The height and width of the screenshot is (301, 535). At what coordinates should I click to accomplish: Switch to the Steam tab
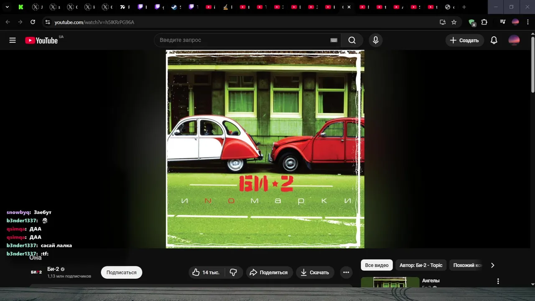pyautogui.click(x=174, y=7)
